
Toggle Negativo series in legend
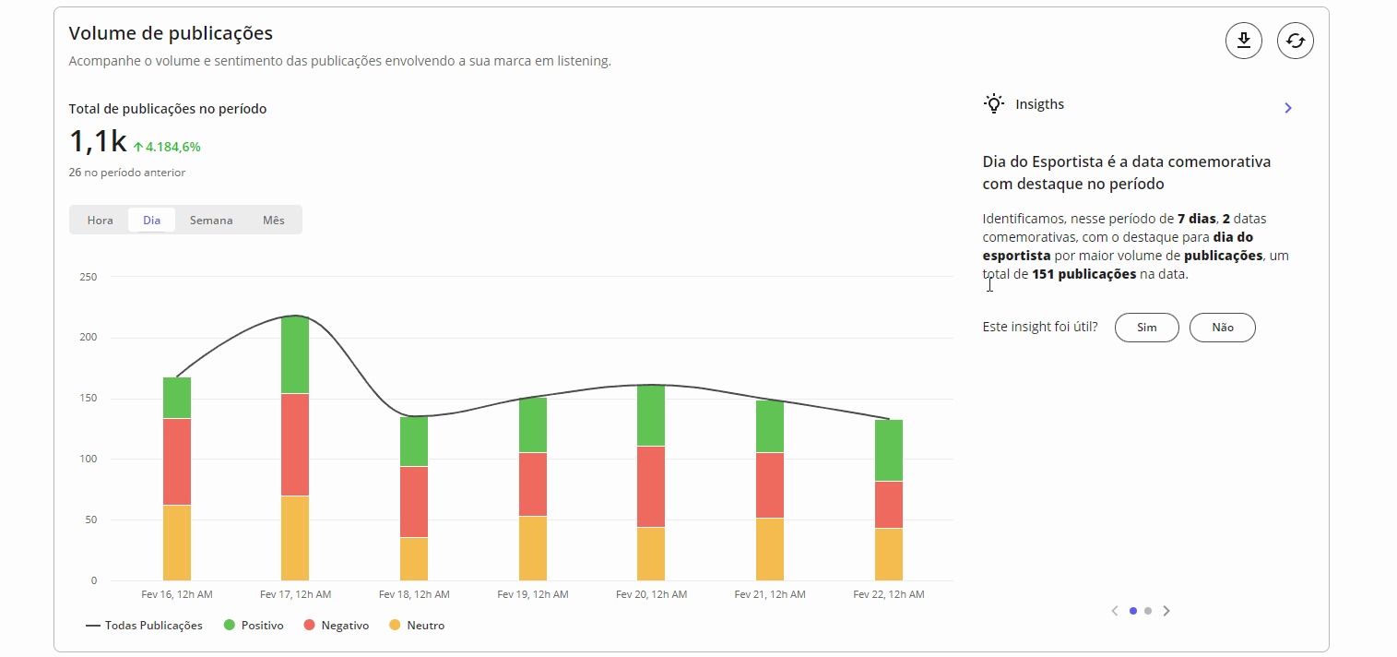[336, 626]
